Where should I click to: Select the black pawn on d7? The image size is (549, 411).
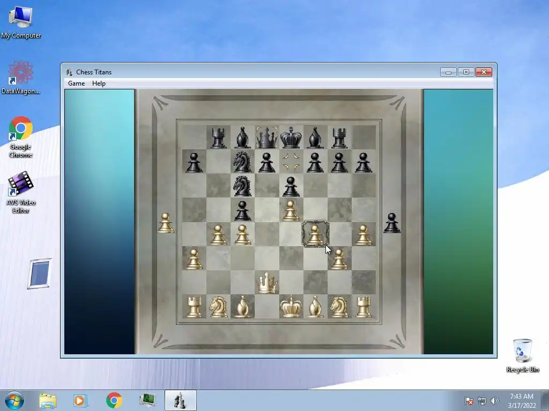click(267, 163)
